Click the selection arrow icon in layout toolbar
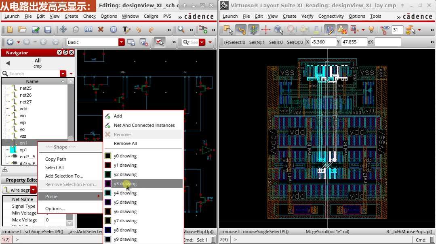 228,30
